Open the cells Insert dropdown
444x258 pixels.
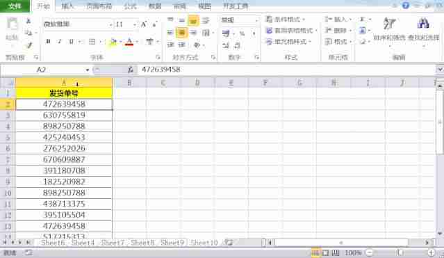(338, 19)
